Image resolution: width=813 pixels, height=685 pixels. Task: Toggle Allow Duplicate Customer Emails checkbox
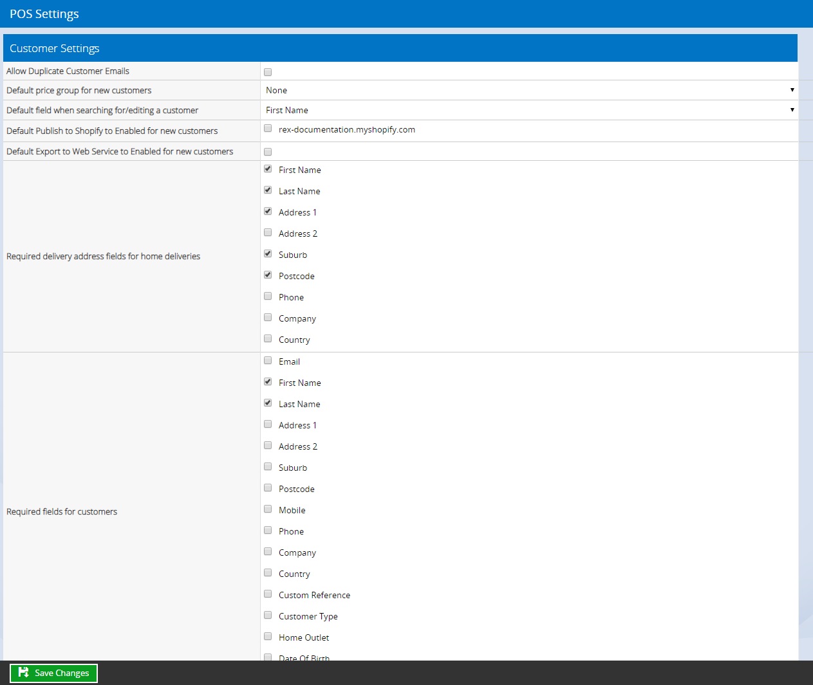[268, 72]
